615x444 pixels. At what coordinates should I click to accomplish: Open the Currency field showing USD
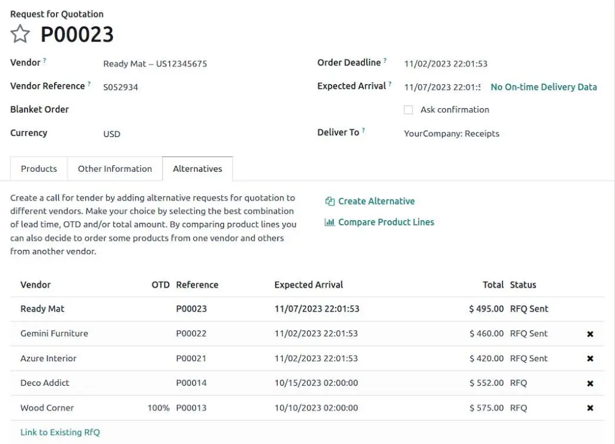[112, 134]
